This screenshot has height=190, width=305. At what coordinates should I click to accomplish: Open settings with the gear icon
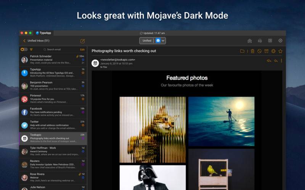click(x=280, y=41)
